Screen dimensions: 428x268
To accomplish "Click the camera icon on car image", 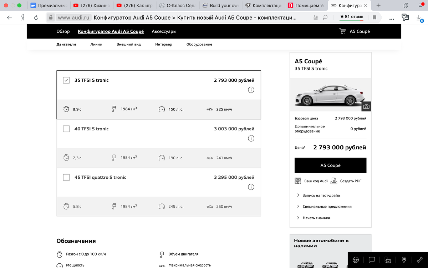I will [366, 106].
